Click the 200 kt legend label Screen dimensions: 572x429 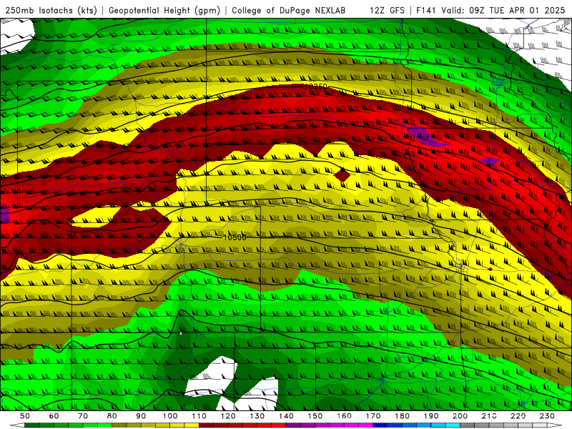460,416
